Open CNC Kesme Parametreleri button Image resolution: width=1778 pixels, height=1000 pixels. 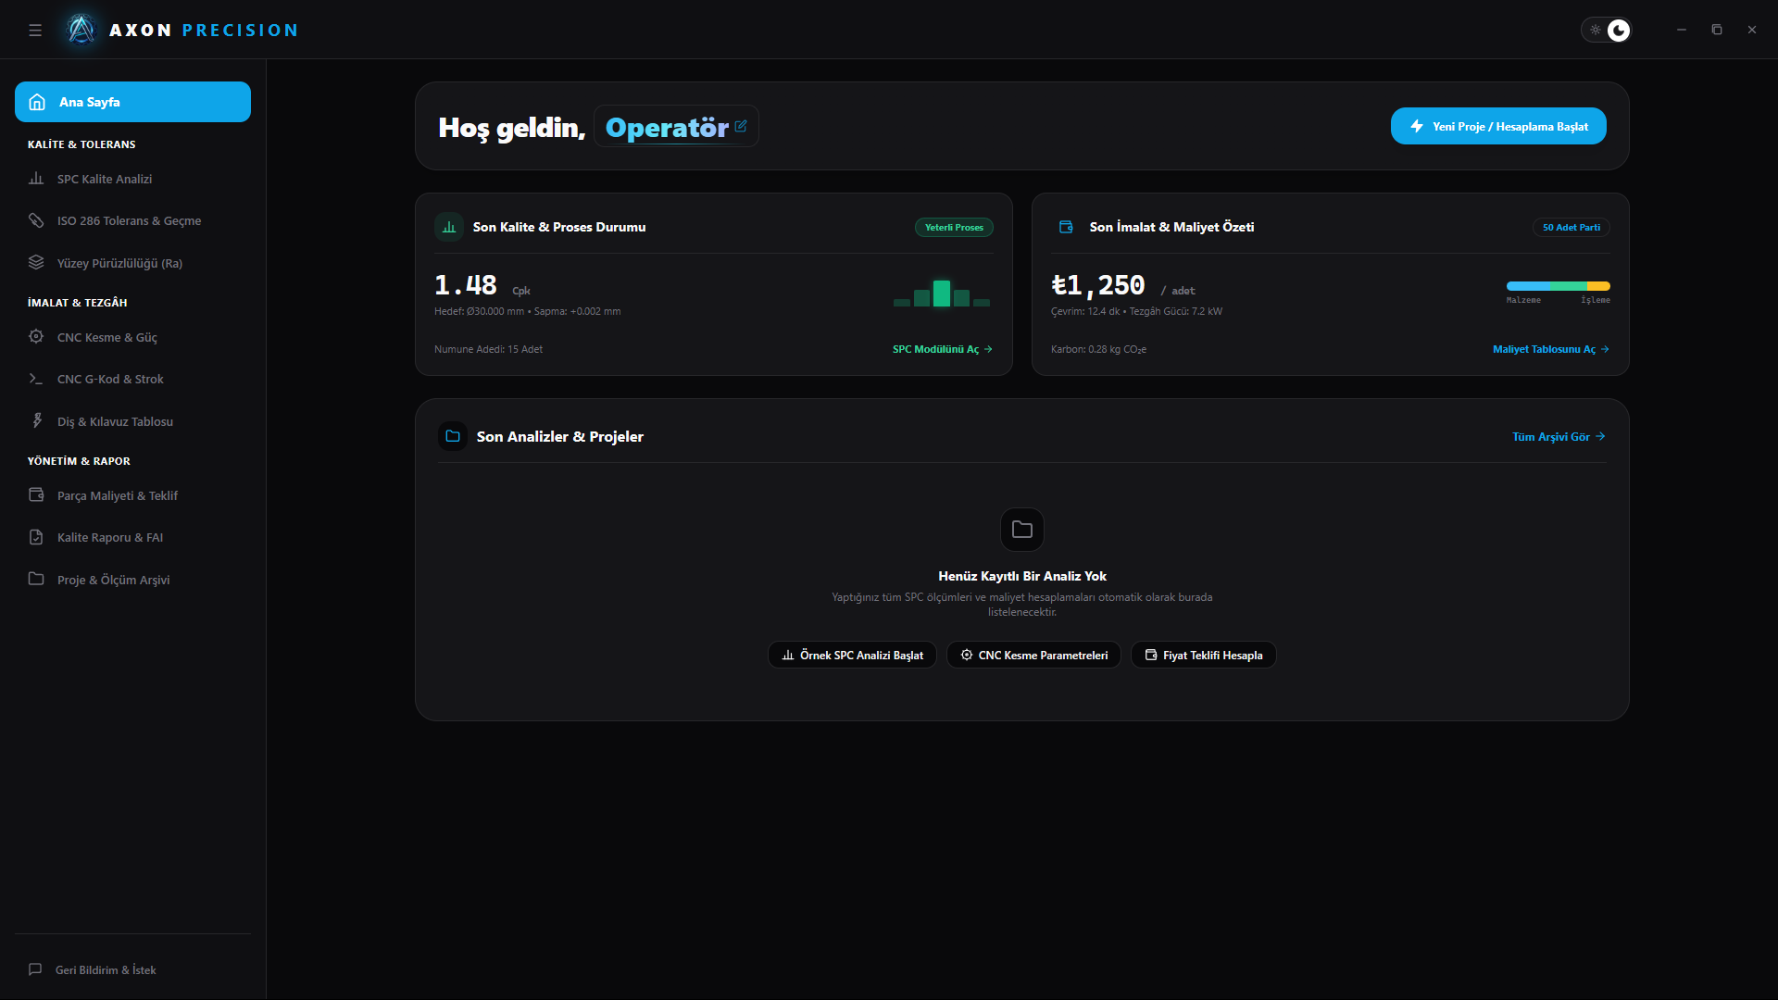[x=1033, y=655]
